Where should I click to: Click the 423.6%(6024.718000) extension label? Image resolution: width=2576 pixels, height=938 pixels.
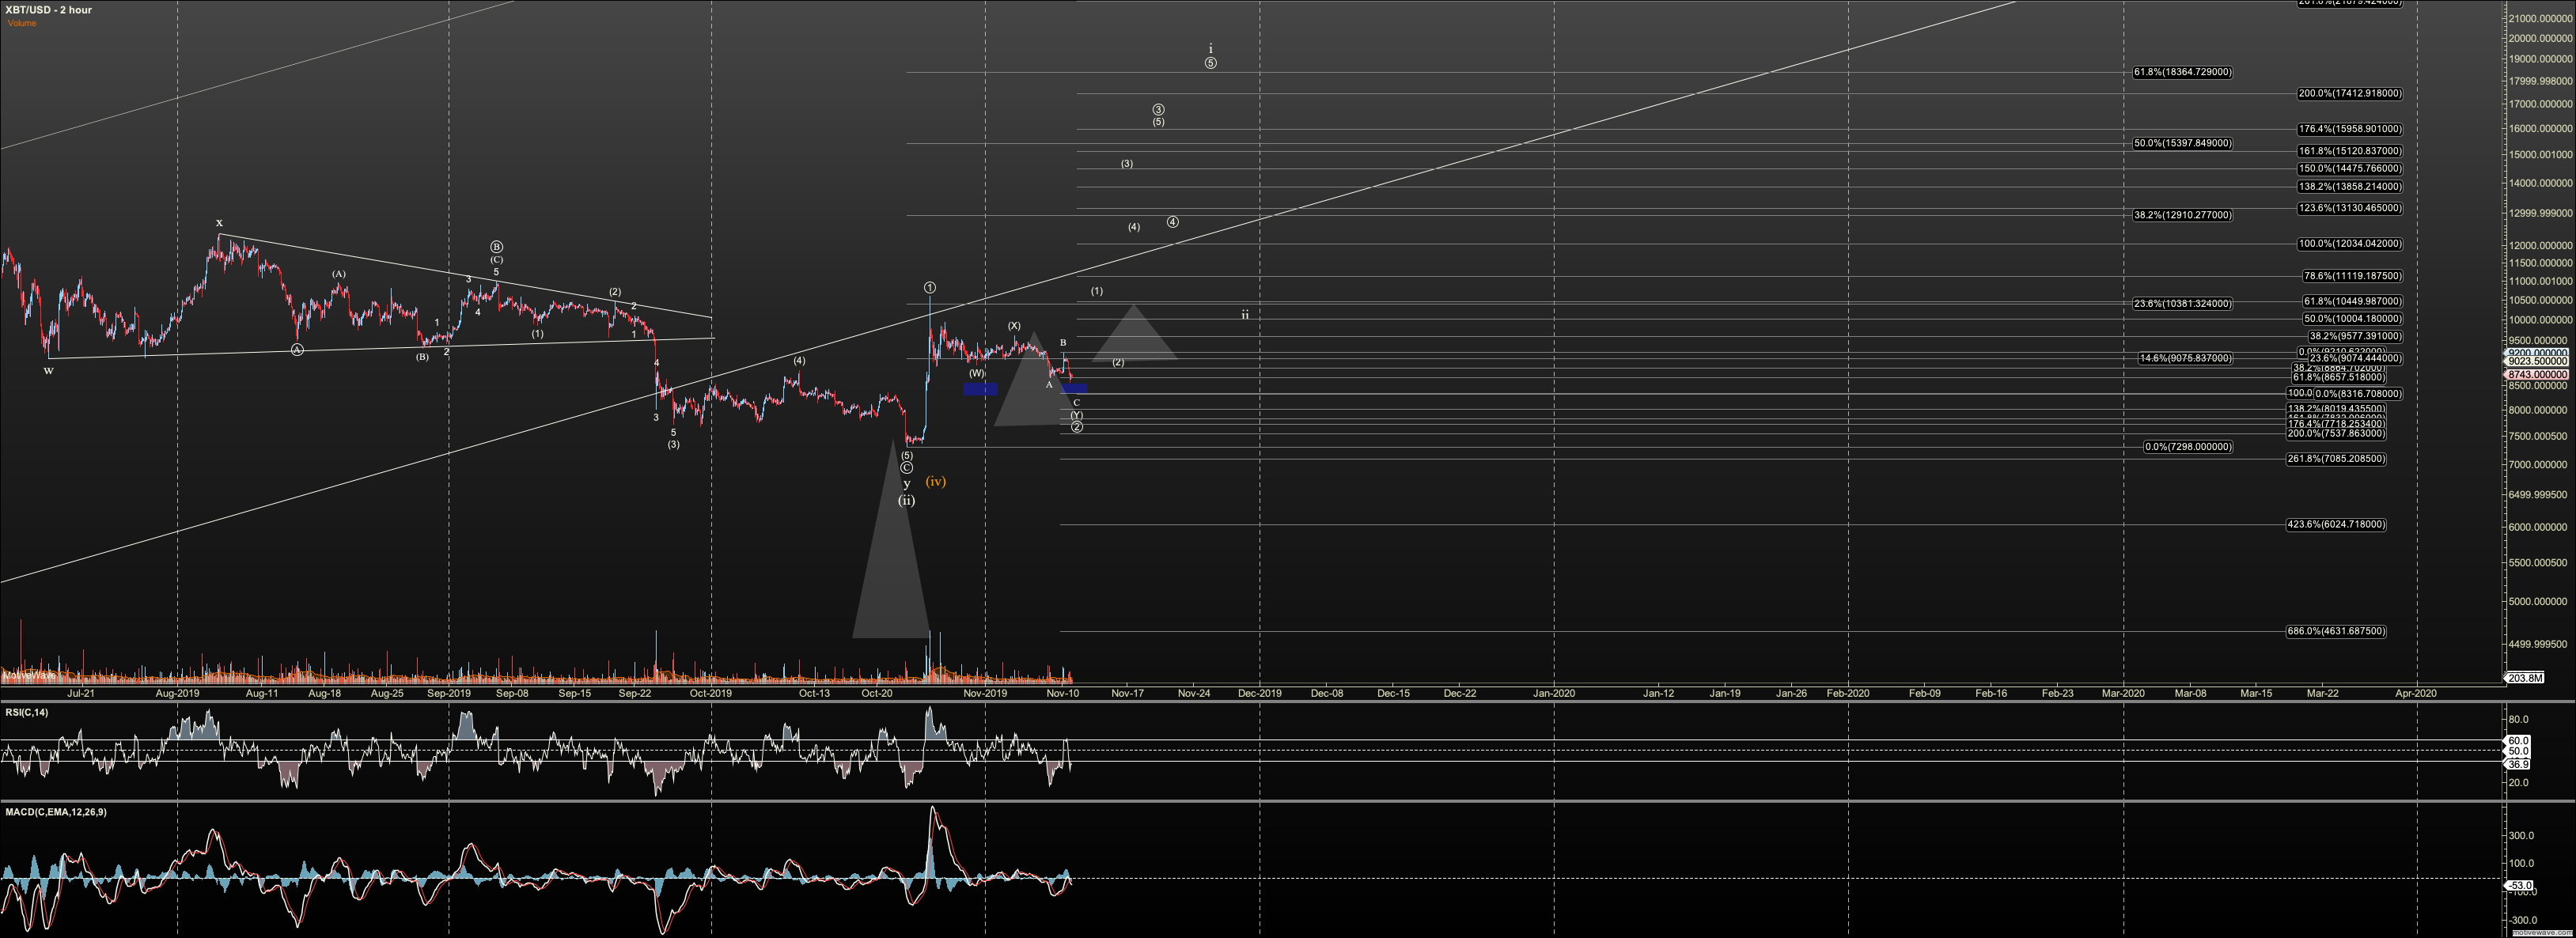(2337, 525)
